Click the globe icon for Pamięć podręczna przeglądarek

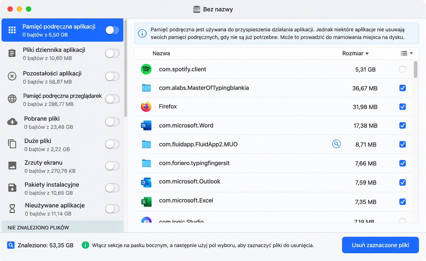[12, 99]
